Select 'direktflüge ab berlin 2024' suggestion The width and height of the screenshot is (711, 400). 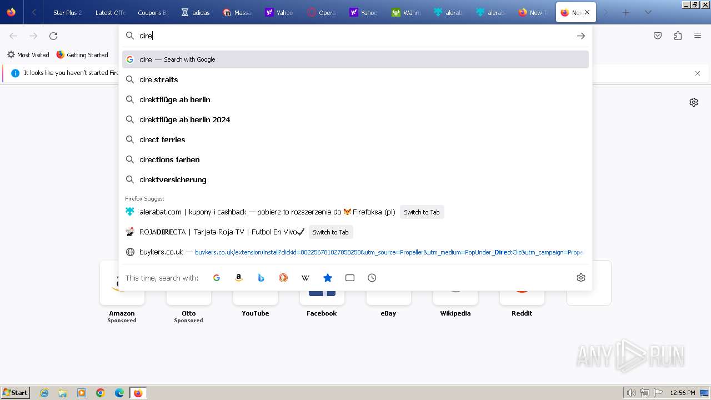[x=355, y=119]
